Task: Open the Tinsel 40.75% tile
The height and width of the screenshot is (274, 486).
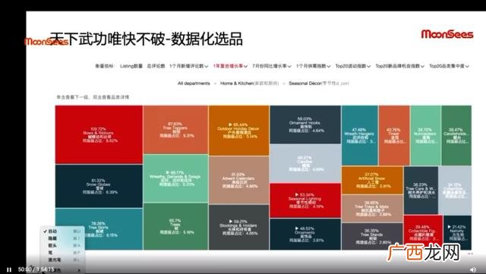Action: click(394, 135)
